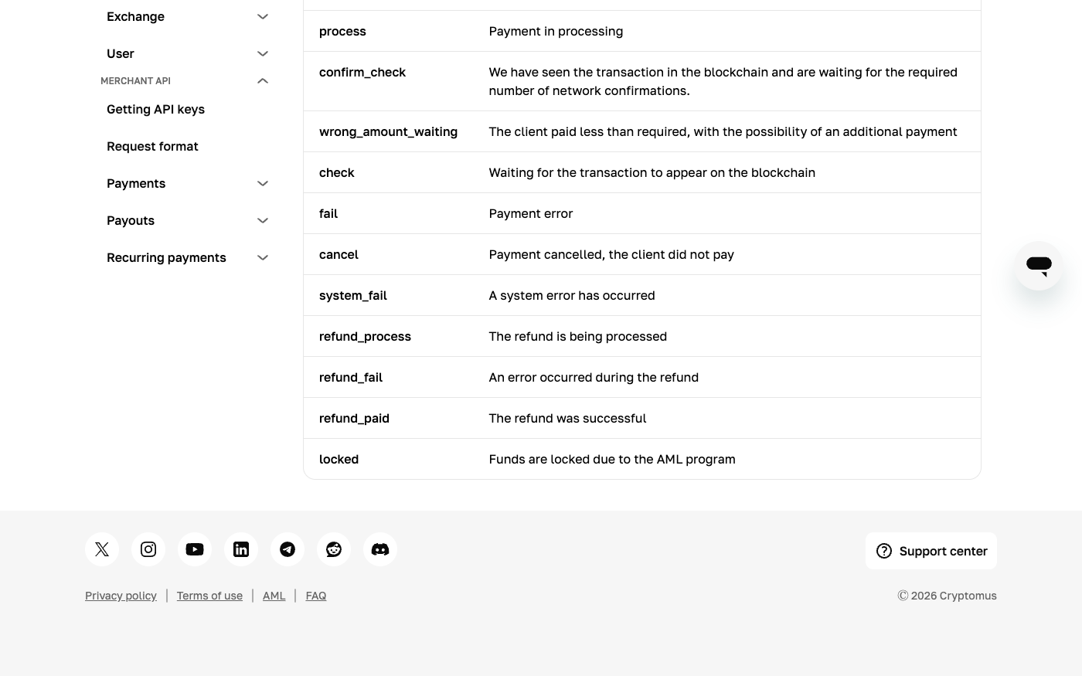
Task: Open the FAQ footer link
Action: pos(316,596)
